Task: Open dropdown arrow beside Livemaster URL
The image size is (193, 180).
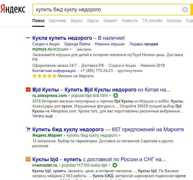Action: pyautogui.click(x=109, y=165)
